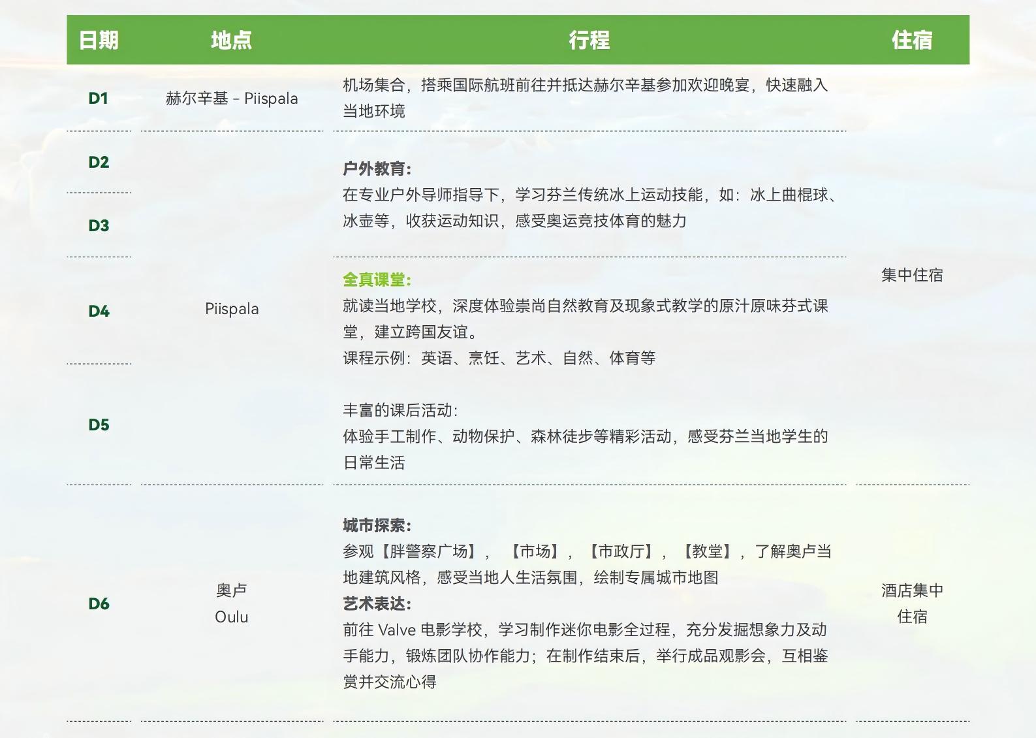Select the D1 date label

(98, 99)
